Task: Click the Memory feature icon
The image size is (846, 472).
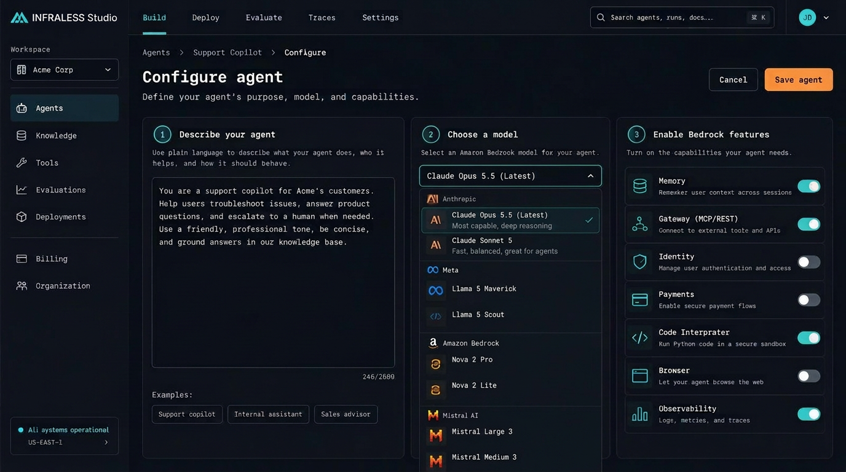Action: coord(640,186)
